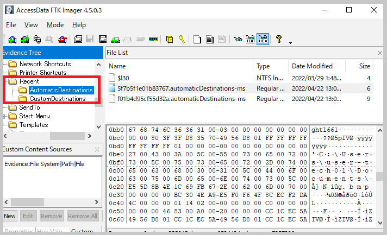The width and height of the screenshot is (387, 235).
Task: Select the AutomaticDestinations folder
Action: 61,90
